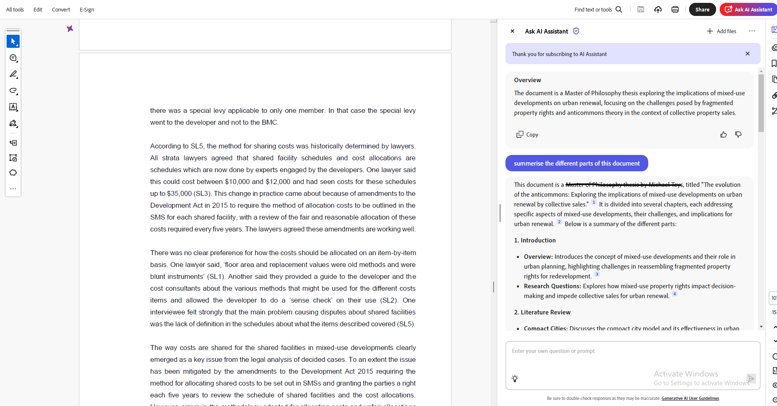
Task: Select the arrow selection tool
Action: [13, 41]
